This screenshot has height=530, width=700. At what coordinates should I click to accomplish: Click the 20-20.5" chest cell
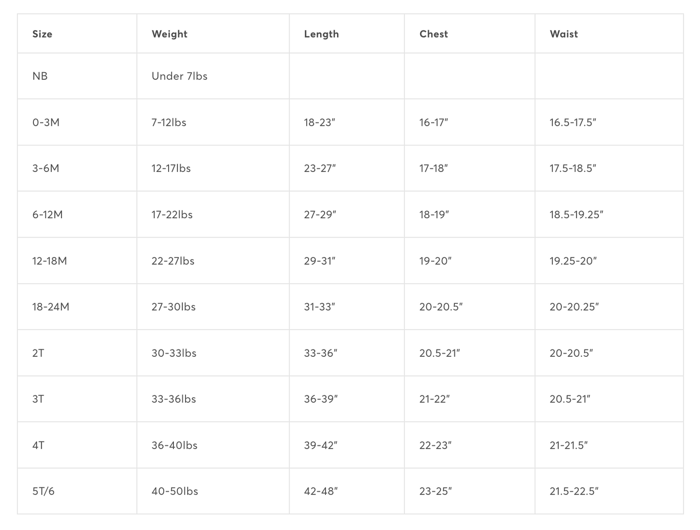click(441, 307)
